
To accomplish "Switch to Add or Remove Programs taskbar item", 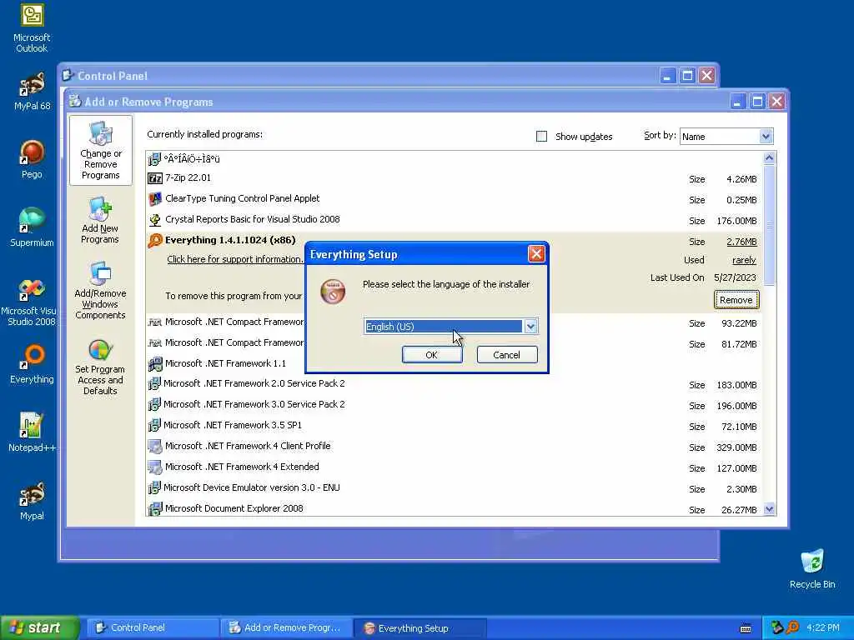I will click(x=286, y=628).
